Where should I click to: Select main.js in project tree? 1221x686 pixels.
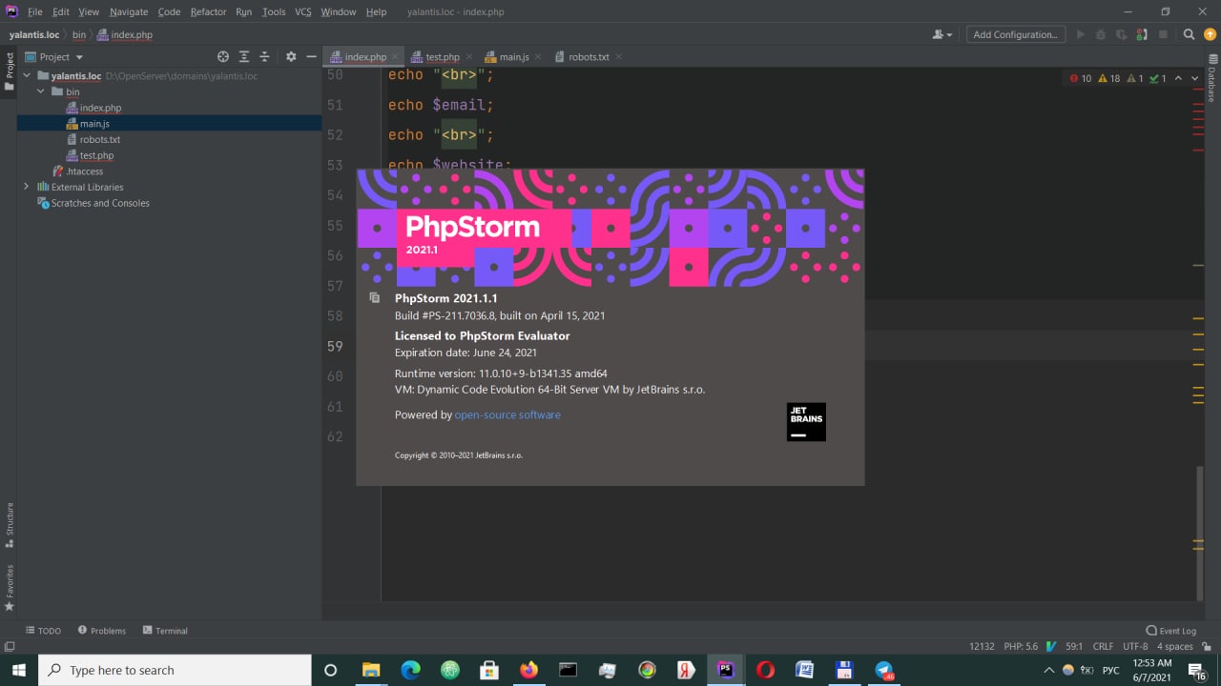pos(94,124)
